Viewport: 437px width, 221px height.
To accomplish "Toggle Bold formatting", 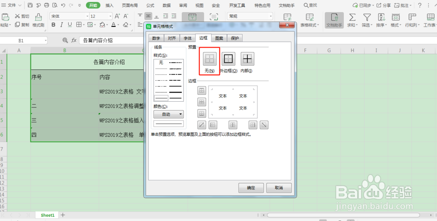I will (53, 25).
